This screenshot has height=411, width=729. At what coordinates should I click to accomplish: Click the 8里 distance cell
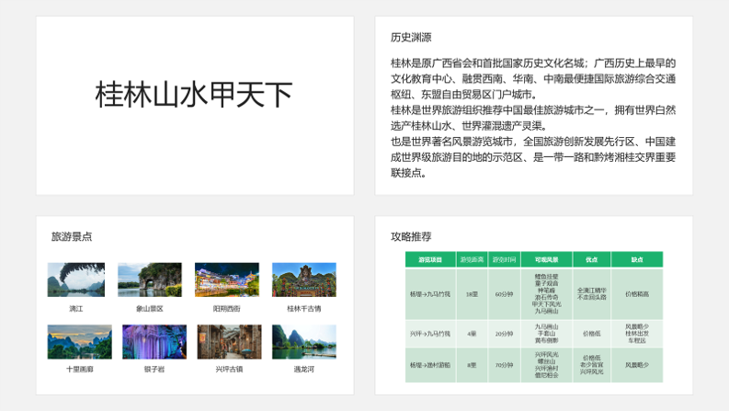pos(472,365)
